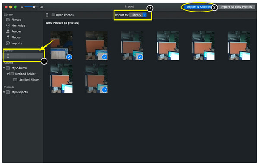259x165 pixels.
Task: Deselect the first photo's blue checkmark
Action: click(69, 57)
